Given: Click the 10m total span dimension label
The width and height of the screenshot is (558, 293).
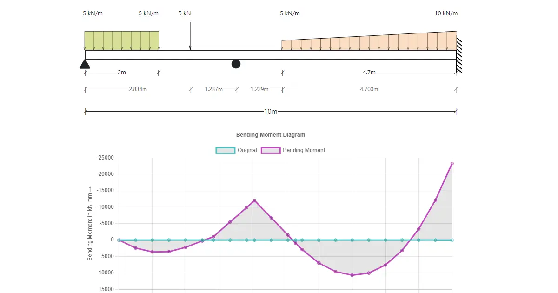Looking at the screenshot, I should tap(271, 112).
